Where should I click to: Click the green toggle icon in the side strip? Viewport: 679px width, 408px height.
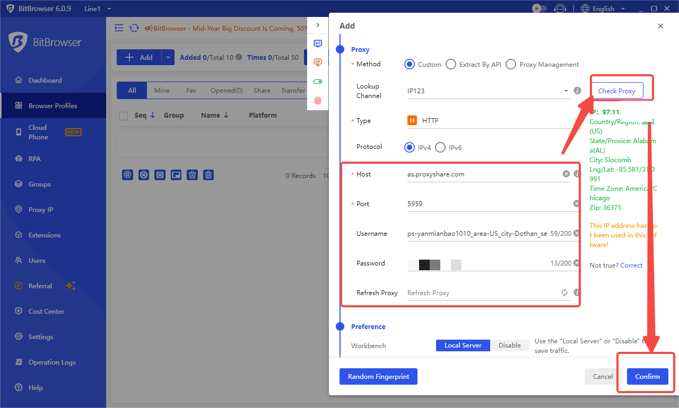318,82
